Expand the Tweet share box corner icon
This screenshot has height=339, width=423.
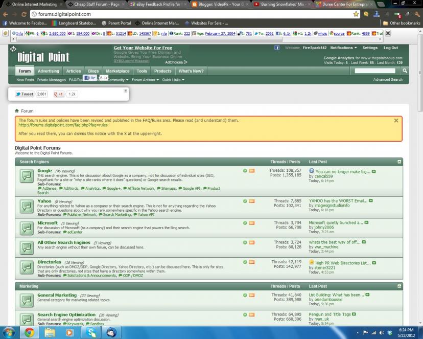tap(126, 91)
